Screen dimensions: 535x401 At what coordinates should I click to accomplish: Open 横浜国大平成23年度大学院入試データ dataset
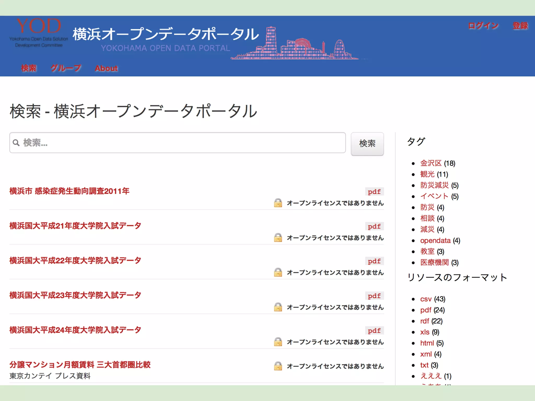(75, 295)
